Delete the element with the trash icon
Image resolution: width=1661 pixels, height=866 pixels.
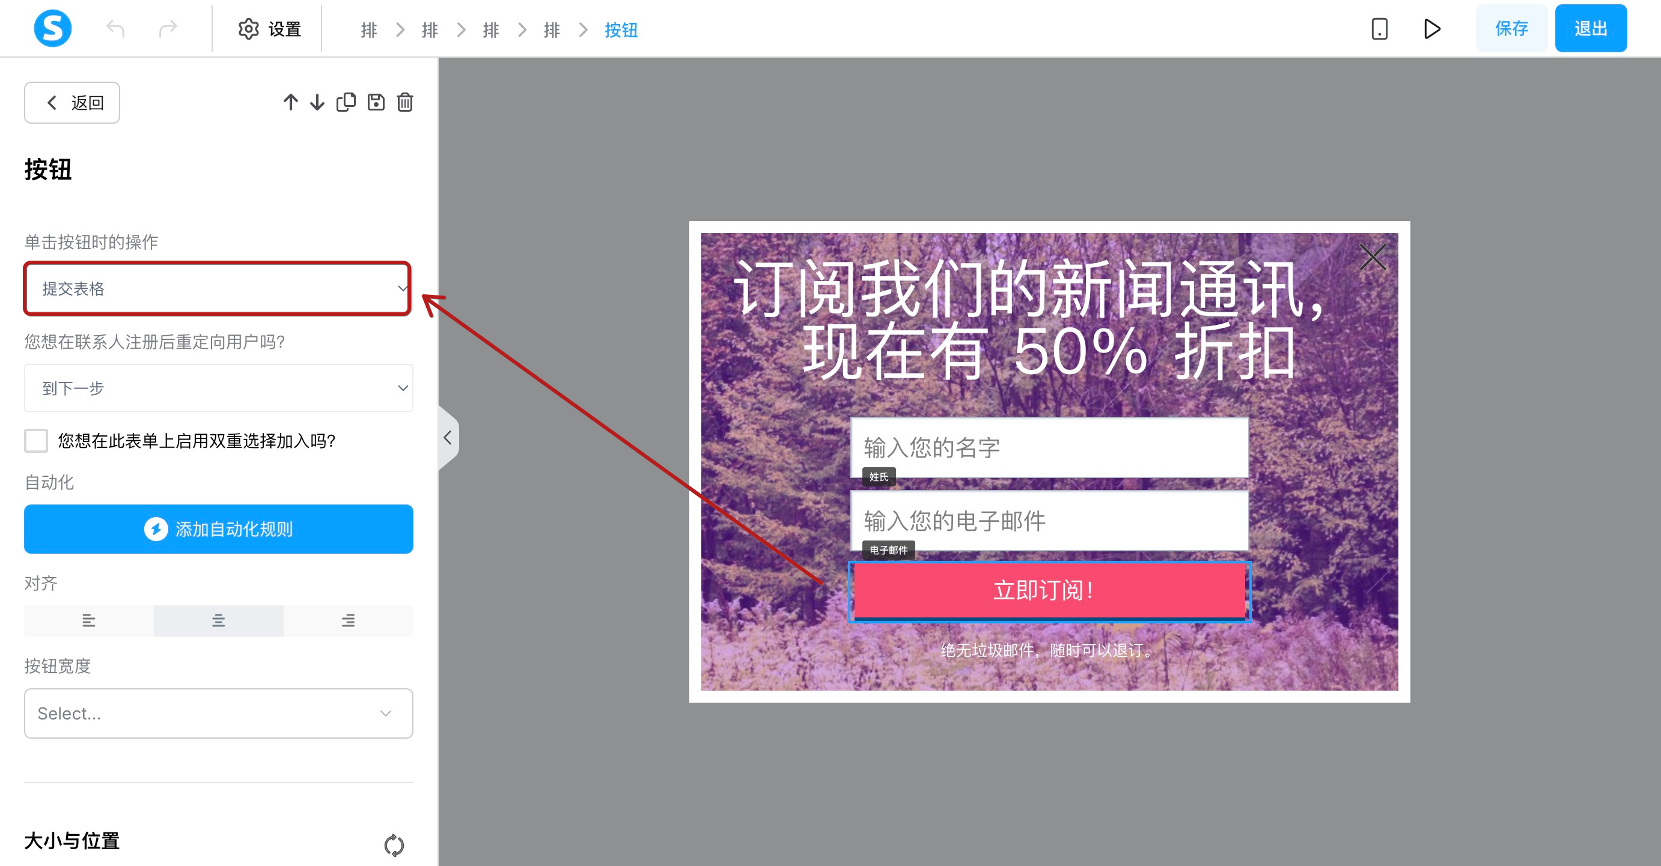[405, 103]
